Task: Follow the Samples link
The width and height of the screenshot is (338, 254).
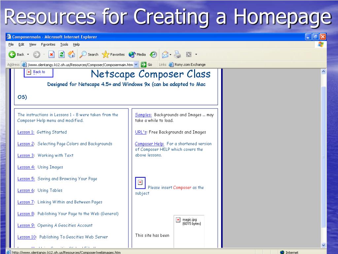Action: tap(143, 115)
